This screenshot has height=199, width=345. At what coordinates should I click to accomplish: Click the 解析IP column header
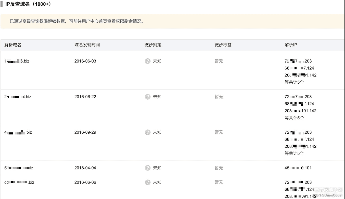(291, 45)
